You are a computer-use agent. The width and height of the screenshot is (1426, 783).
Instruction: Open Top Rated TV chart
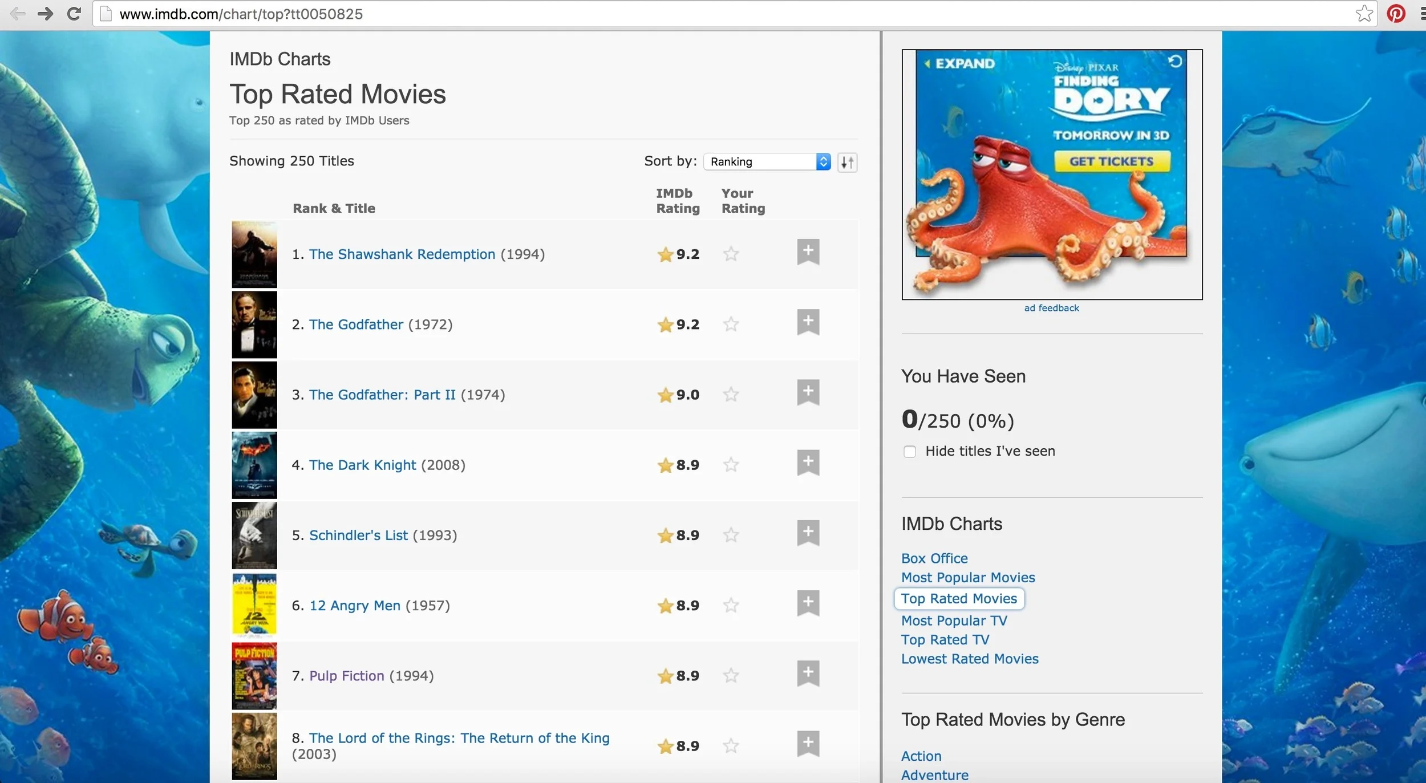945,640
